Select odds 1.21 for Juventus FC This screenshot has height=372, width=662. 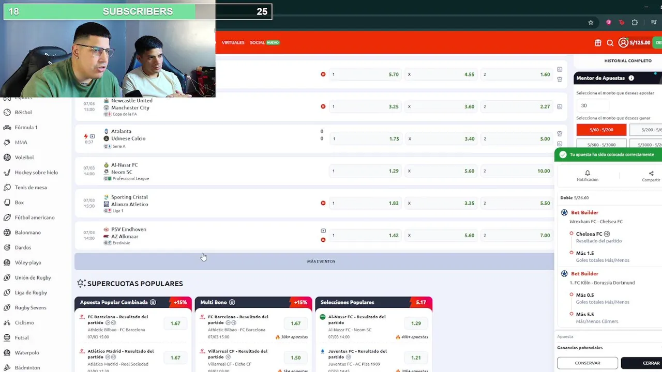pyautogui.click(x=416, y=358)
